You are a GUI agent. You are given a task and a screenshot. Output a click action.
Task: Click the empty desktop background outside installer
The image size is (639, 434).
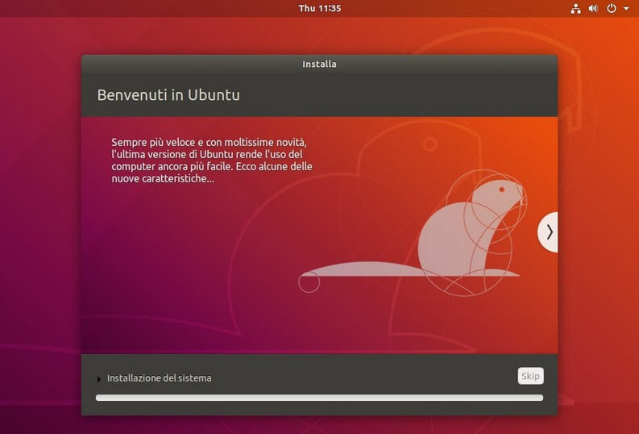[40, 242]
